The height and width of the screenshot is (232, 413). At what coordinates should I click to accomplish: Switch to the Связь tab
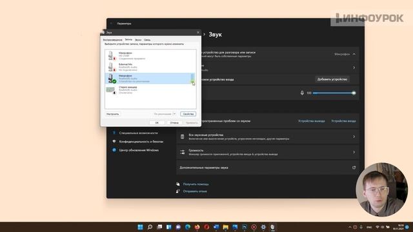tap(147, 40)
